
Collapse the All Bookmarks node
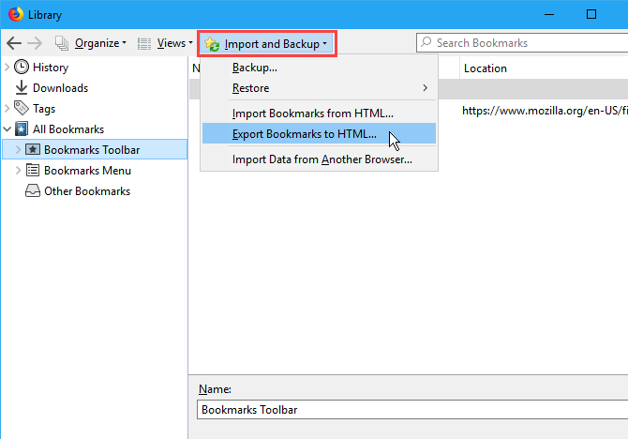(7, 129)
